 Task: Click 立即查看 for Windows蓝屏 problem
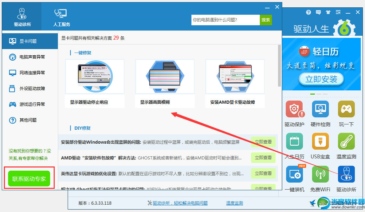pyautogui.click(x=263, y=142)
